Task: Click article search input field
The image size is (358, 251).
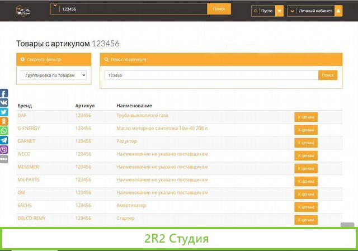Action: click(x=211, y=75)
